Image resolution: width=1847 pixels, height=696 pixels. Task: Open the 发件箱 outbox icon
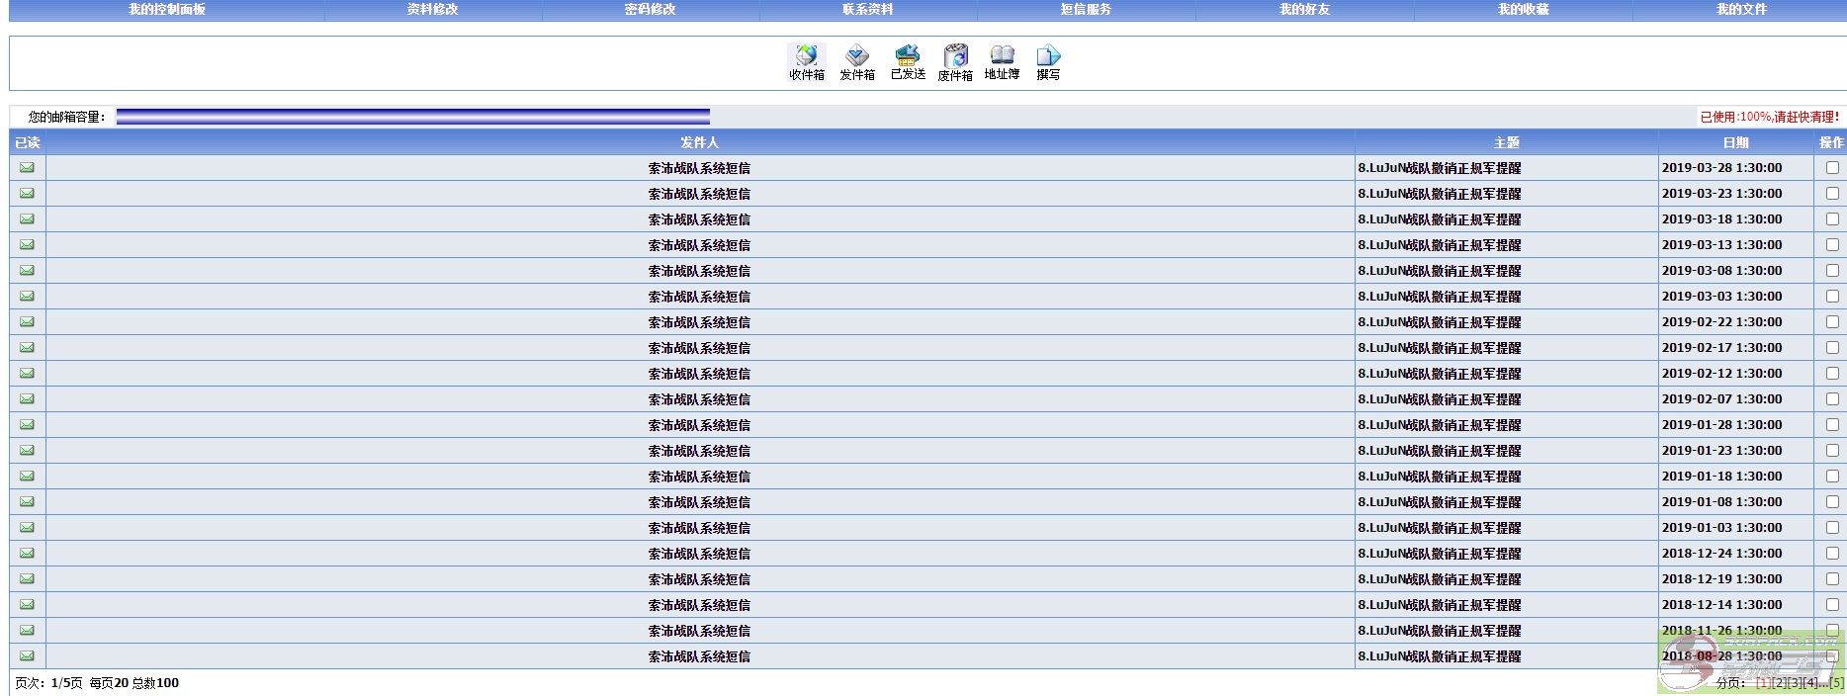pyautogui.click(x=857, y=62)
